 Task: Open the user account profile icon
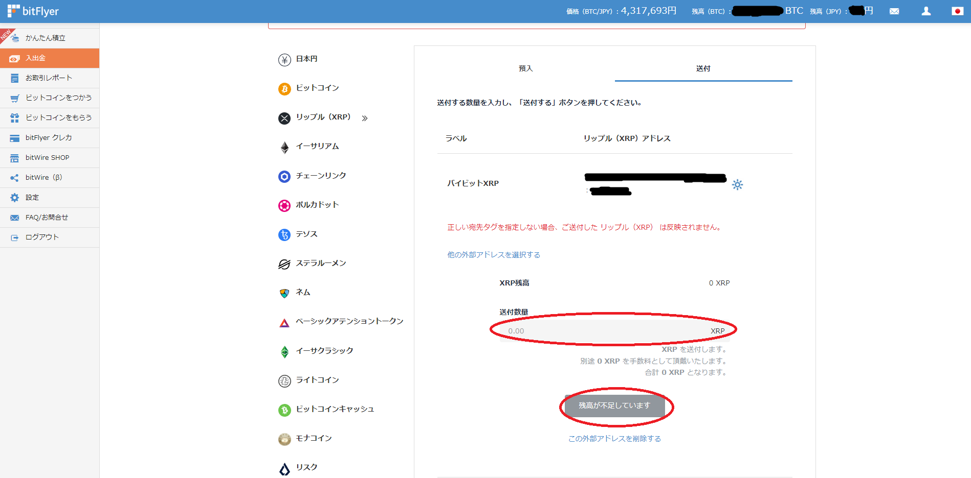coord(926,11)
